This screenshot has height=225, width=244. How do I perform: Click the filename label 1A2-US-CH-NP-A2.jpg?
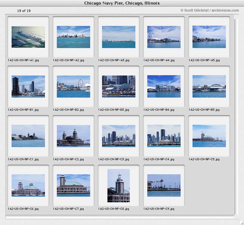click(68, 60)
